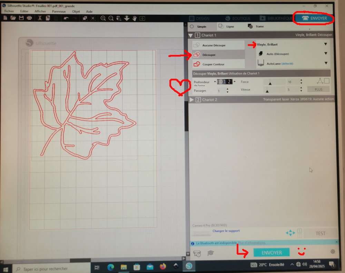The width and height of the screenshot is (345, 273).
Task: Open the Fichier menu
Action: pyautogui.click(x=9, y=11)
